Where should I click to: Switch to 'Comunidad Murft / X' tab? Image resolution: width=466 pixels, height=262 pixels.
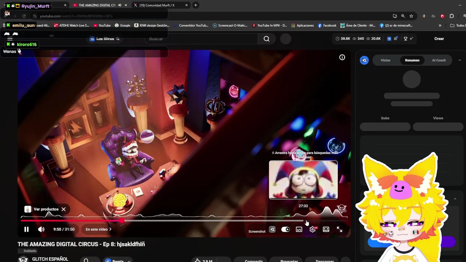157,5
